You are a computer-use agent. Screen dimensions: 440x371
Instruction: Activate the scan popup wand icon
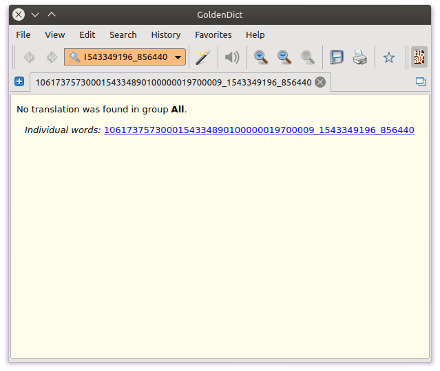pos(202,57)
